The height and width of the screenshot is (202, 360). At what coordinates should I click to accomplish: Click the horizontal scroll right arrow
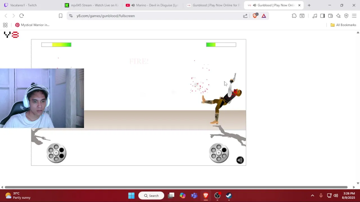354,187
